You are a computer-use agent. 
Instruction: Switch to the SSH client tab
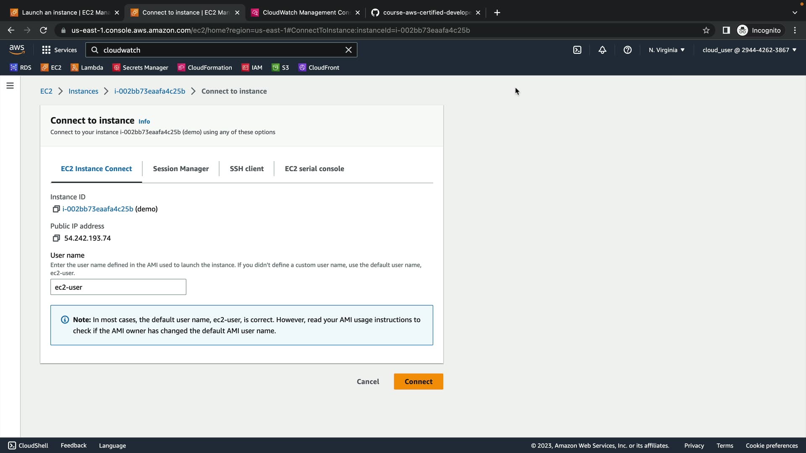(246, 169)
